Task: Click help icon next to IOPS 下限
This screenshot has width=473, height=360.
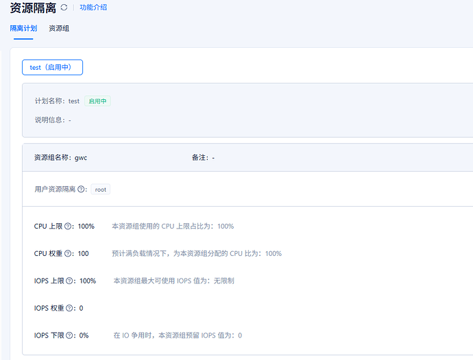Action: (x=70, y=336)
